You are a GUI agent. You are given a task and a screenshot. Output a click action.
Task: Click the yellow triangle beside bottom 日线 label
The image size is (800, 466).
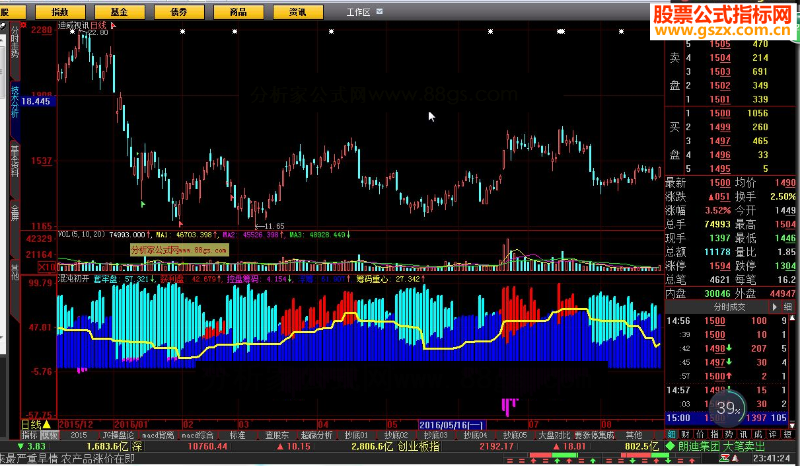click(x=47, y=424)
